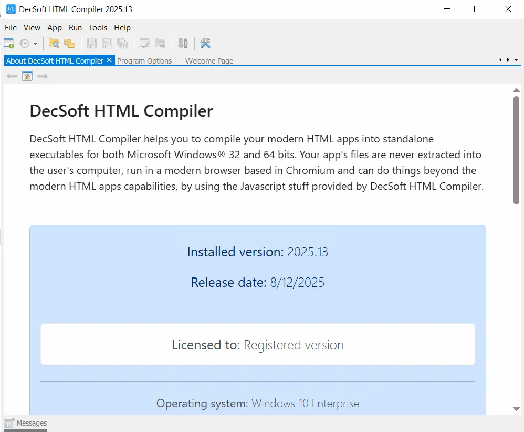Expand the recent projects dropdown arrow
Viewport: 524px width, 432px height.
pyautogui.click(x=35, y=44)
